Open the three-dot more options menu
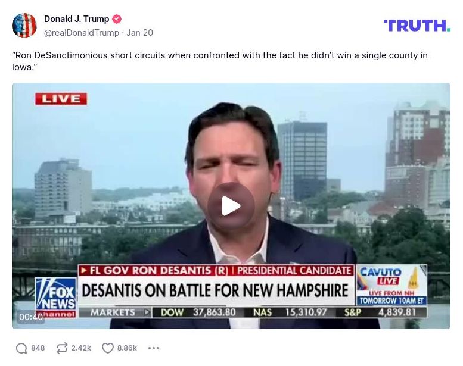The height and width of the screenshot is (366, 463). tap(154, 348)
